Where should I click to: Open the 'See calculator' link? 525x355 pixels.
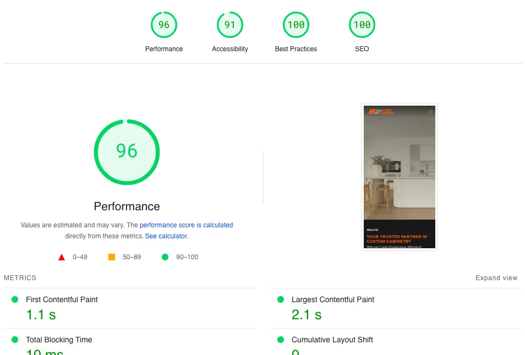pos(166,236)
